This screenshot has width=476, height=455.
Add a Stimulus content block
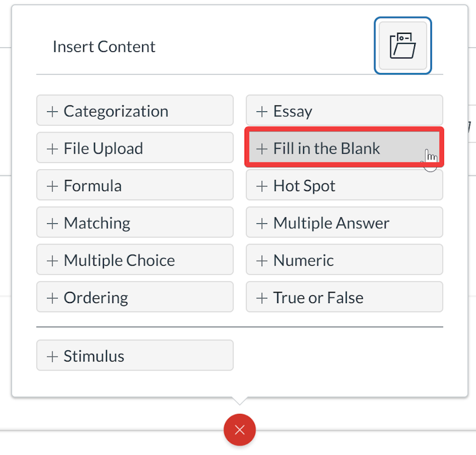coord(134,356)
